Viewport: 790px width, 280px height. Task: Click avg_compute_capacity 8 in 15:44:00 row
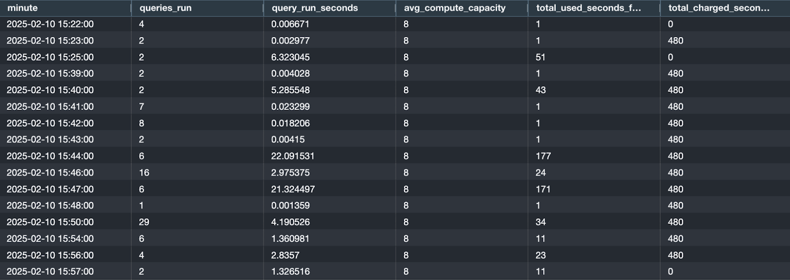coord(406,156)
